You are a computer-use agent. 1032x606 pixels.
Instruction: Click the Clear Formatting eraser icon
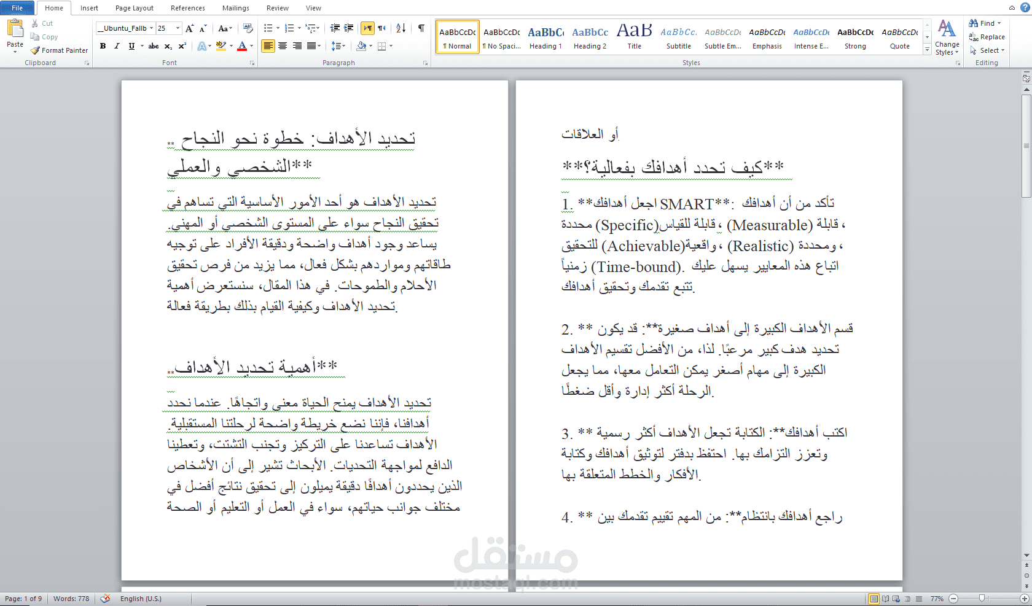coord(248,28)
